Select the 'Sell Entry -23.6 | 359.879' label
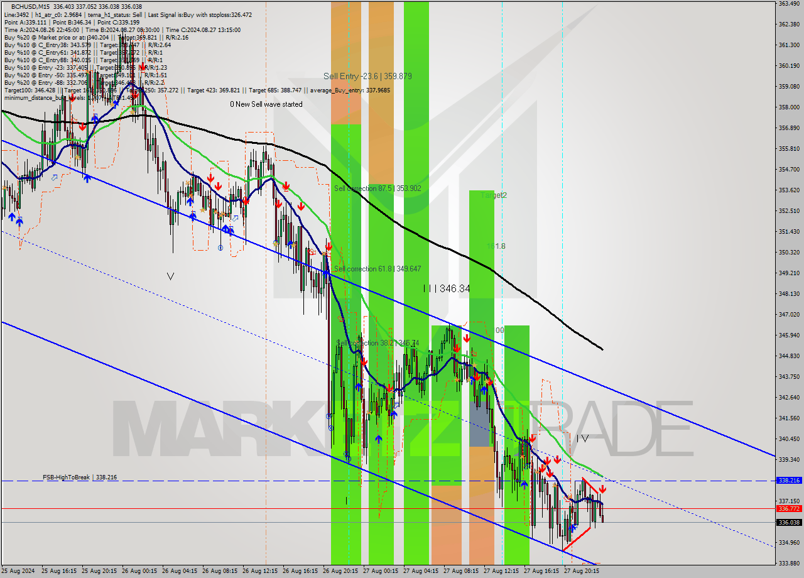The image size is (804, 578). pyautogui.click(x=367, y=76)
